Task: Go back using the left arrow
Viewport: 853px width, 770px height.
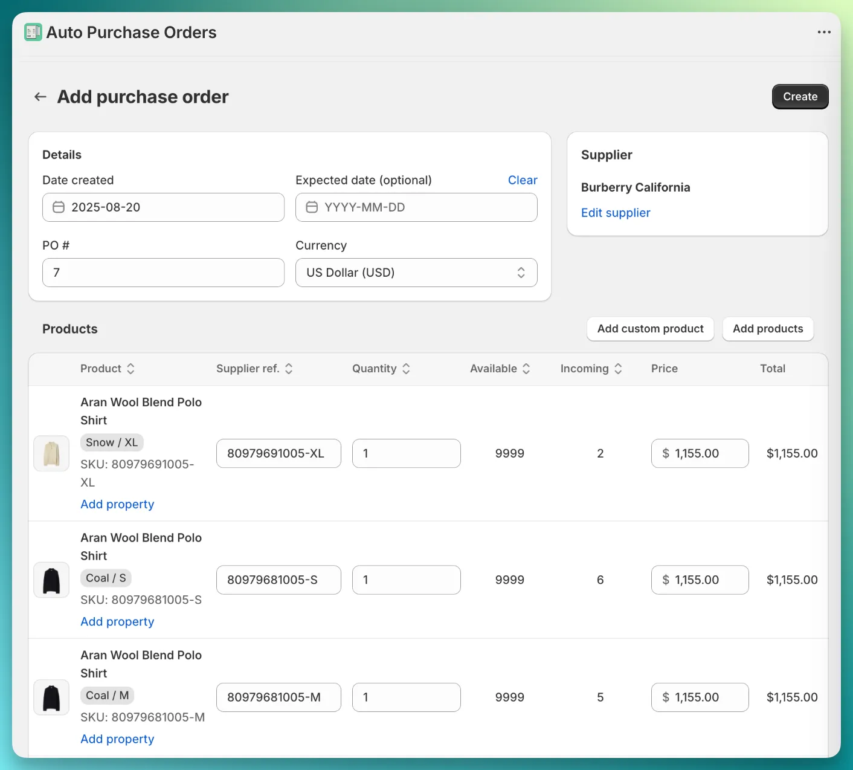Action: 40,97
